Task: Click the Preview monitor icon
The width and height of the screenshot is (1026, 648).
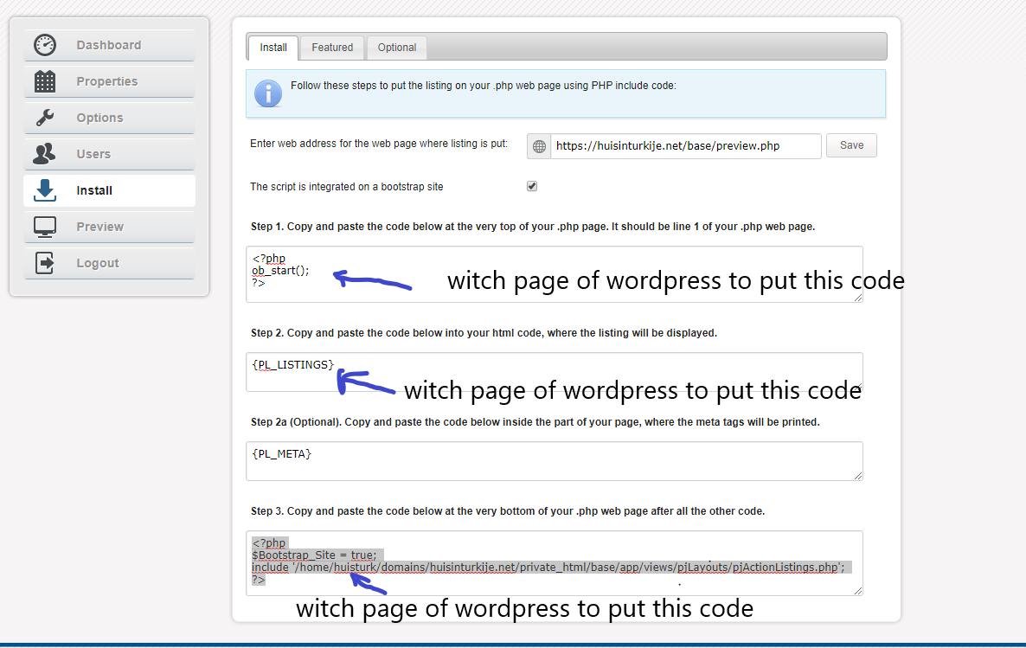Action: coord(45,227)
